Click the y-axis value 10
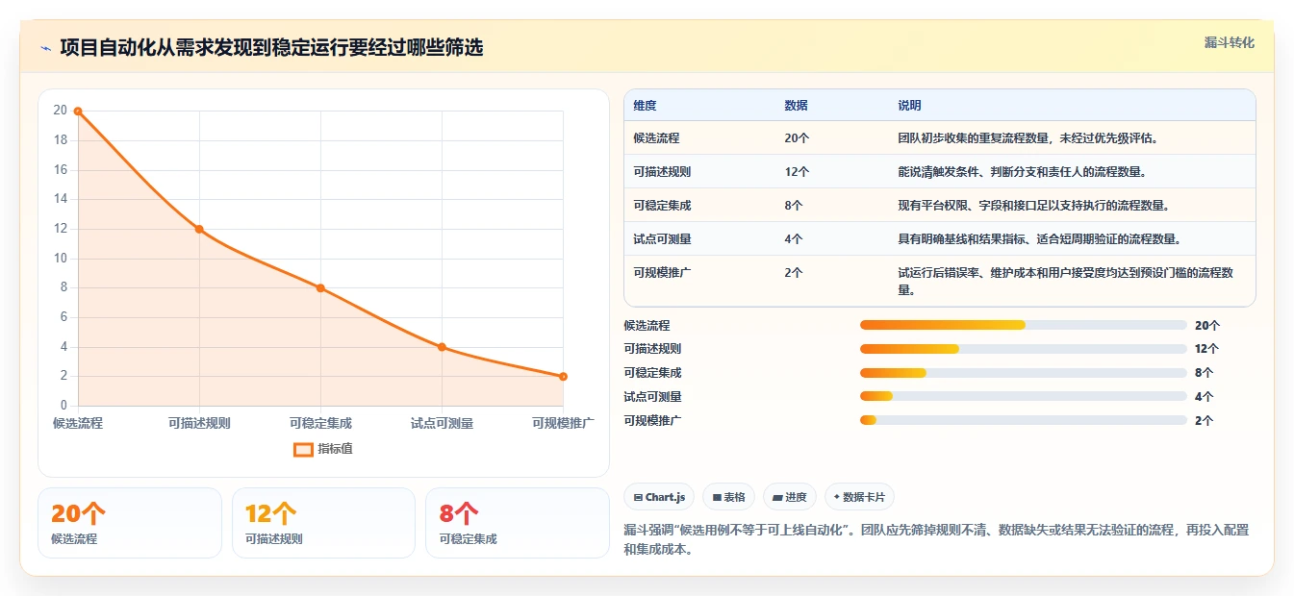 coord(60,259)
